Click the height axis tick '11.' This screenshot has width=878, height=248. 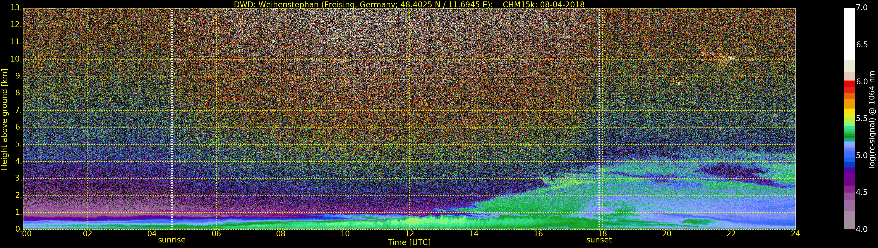click(x=16, y=42)
